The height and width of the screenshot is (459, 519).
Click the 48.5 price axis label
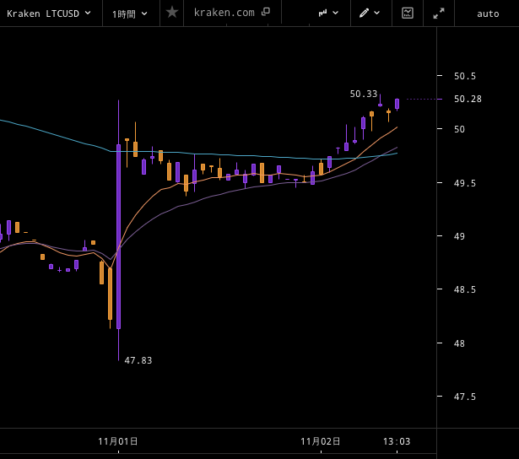(x=465, y=289)
